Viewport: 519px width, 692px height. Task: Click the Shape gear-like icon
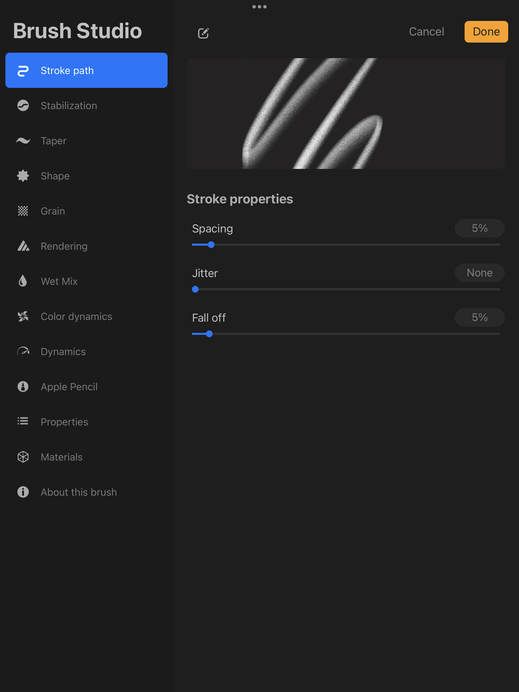pyautogui.click(x=23, y=176)
